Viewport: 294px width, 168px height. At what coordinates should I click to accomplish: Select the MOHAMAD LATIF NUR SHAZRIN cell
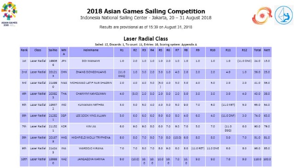91,85
